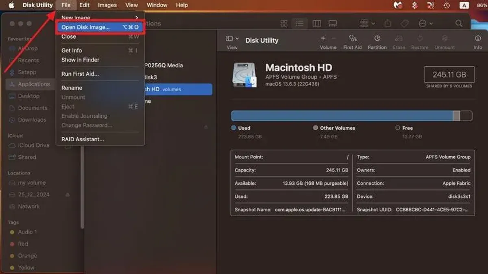The image size is (488, 274).
Task: Click the Add Volume plus icon
Action: coord(323,38)
